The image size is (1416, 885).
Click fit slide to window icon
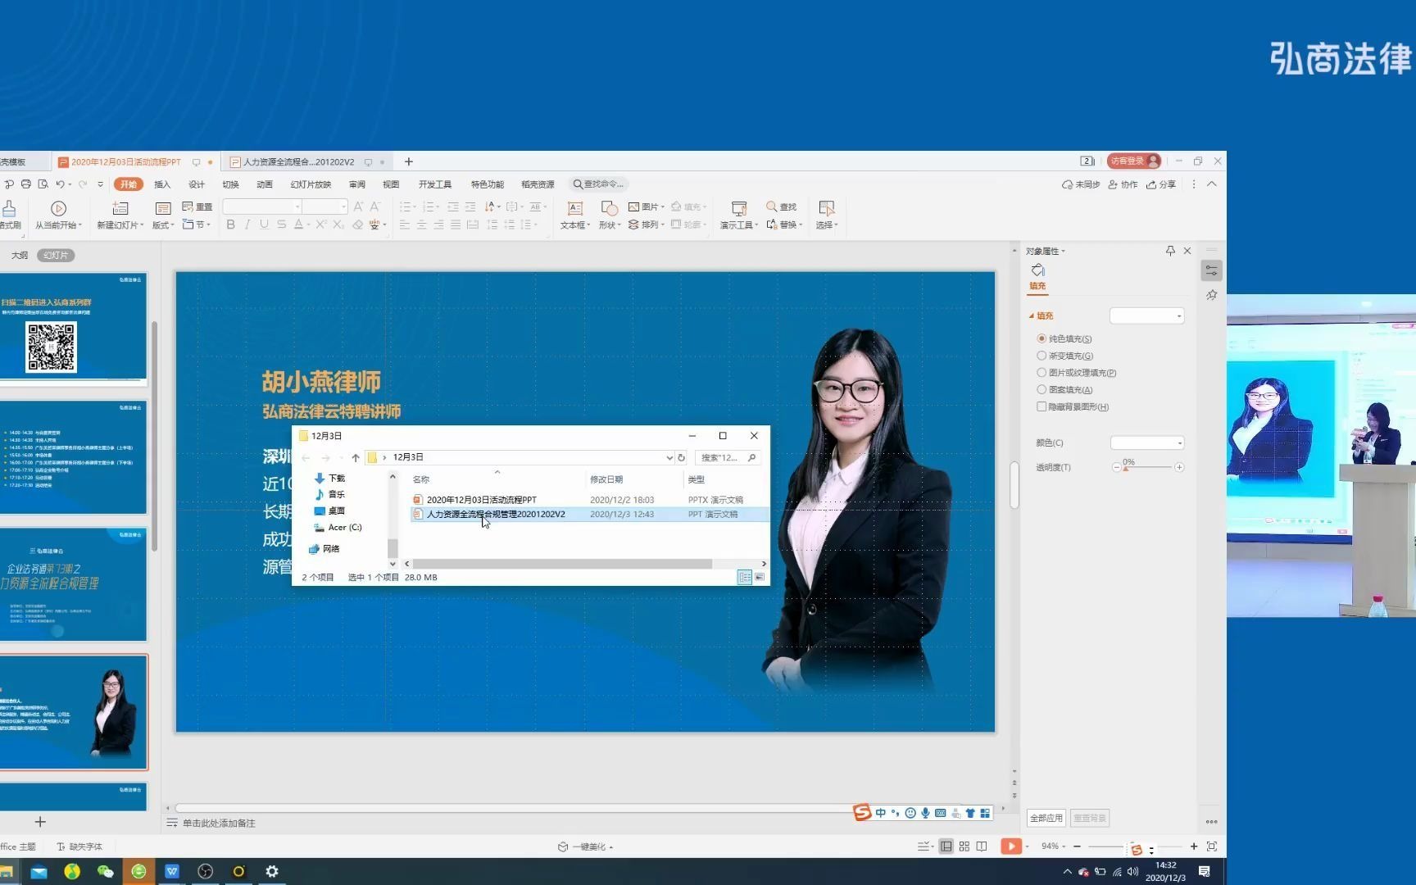tap(1212, 846)
